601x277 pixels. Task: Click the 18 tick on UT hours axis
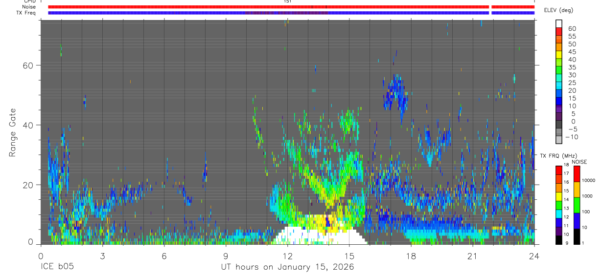tap(411, 256)
